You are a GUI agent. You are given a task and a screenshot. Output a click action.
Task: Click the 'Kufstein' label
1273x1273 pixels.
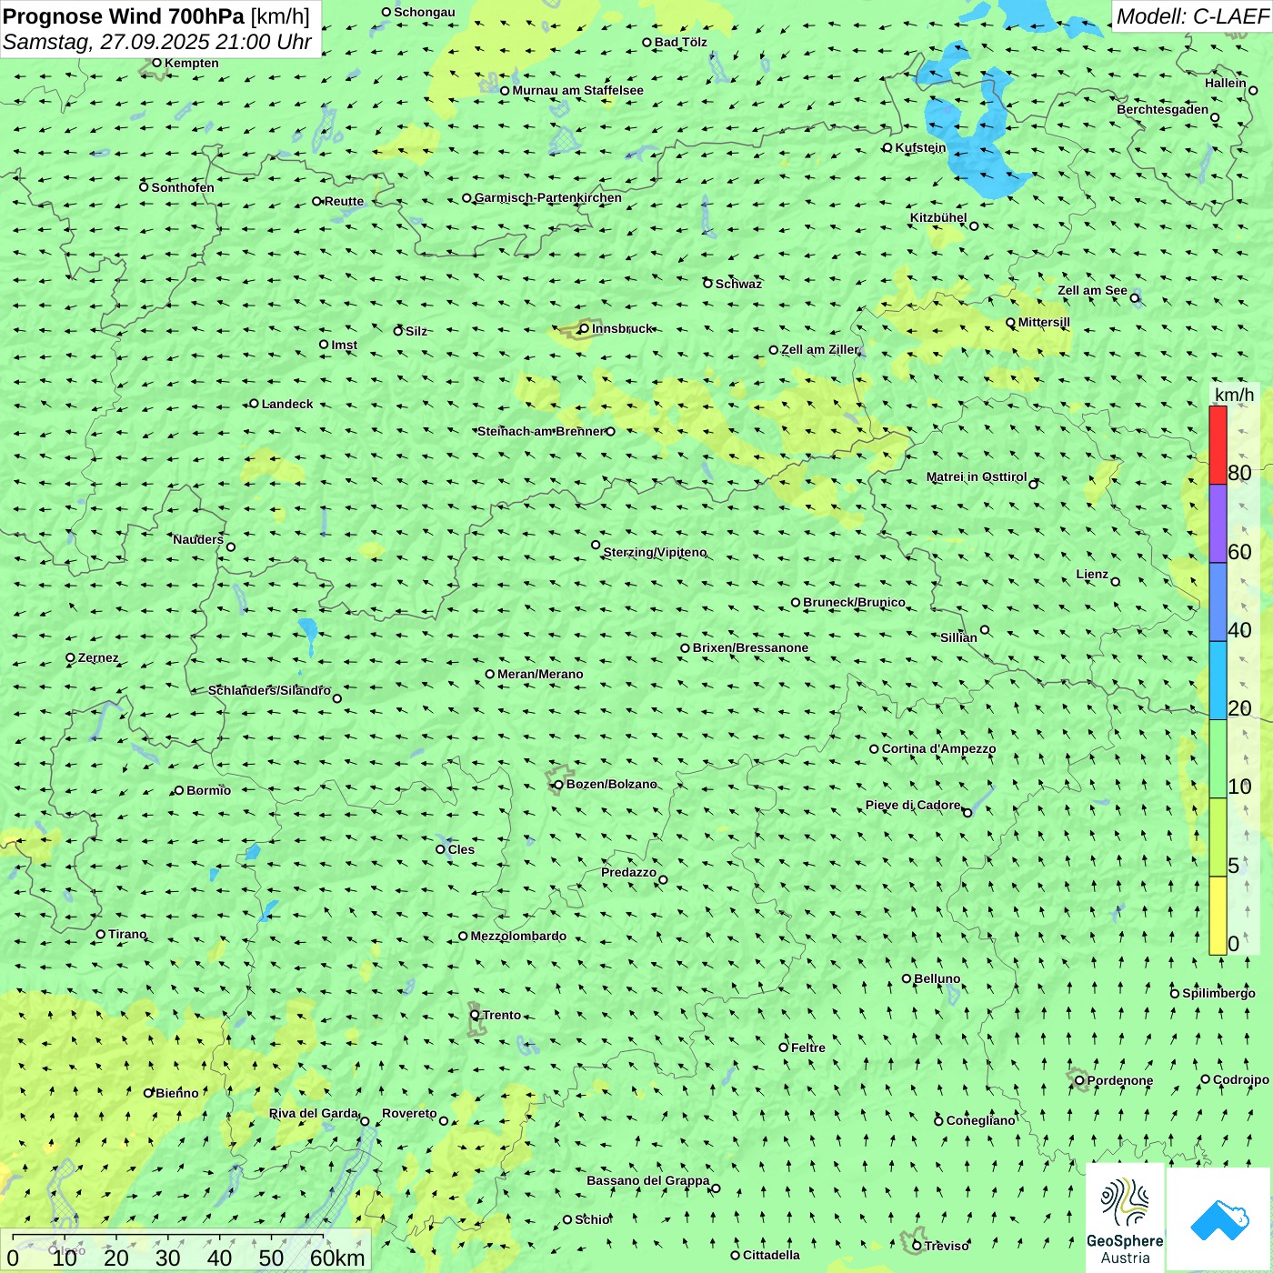pos(920,147)
